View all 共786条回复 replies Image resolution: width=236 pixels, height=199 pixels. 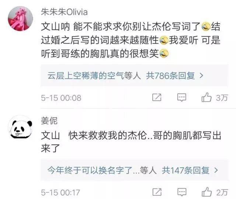[x=170, y=76]
